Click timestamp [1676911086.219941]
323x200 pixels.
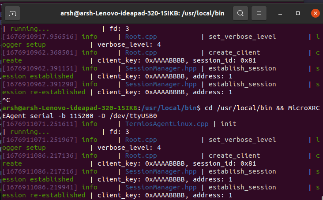pos(40,187)
